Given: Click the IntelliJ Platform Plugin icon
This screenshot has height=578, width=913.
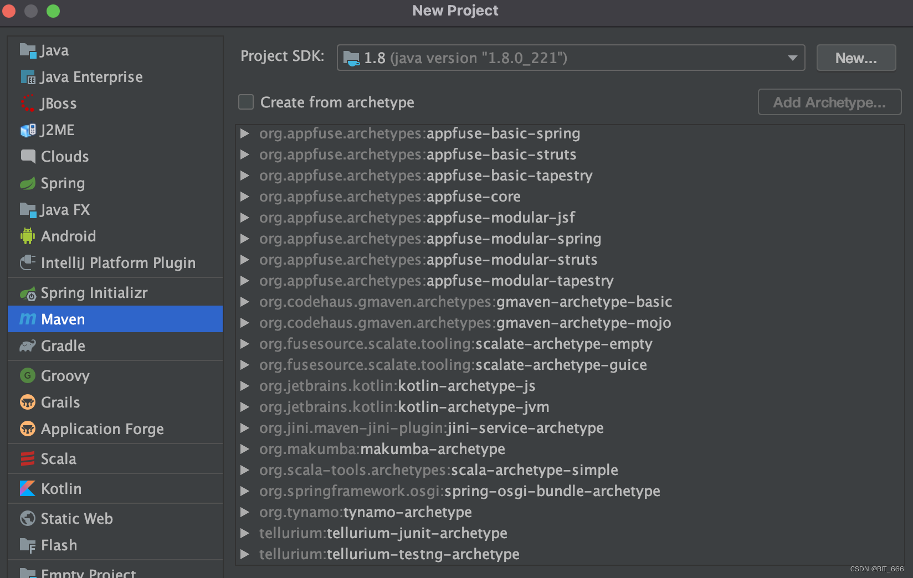Looking at the screenshot, I should click(28, 262).
